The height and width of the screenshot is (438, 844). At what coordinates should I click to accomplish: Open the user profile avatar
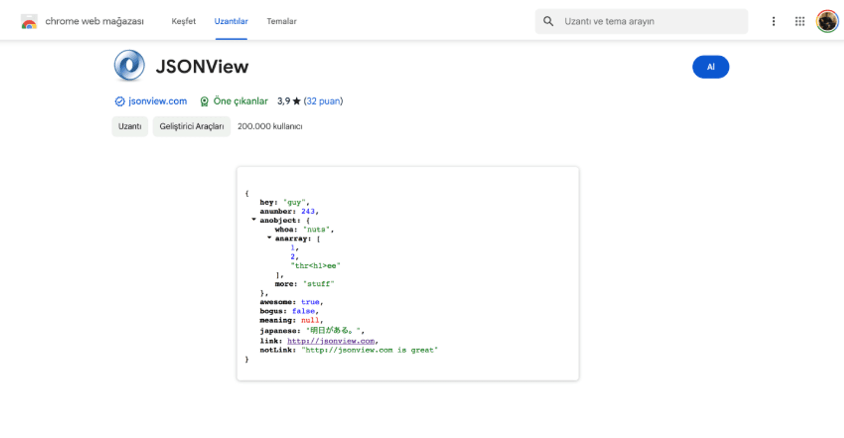tap(827, 22)
